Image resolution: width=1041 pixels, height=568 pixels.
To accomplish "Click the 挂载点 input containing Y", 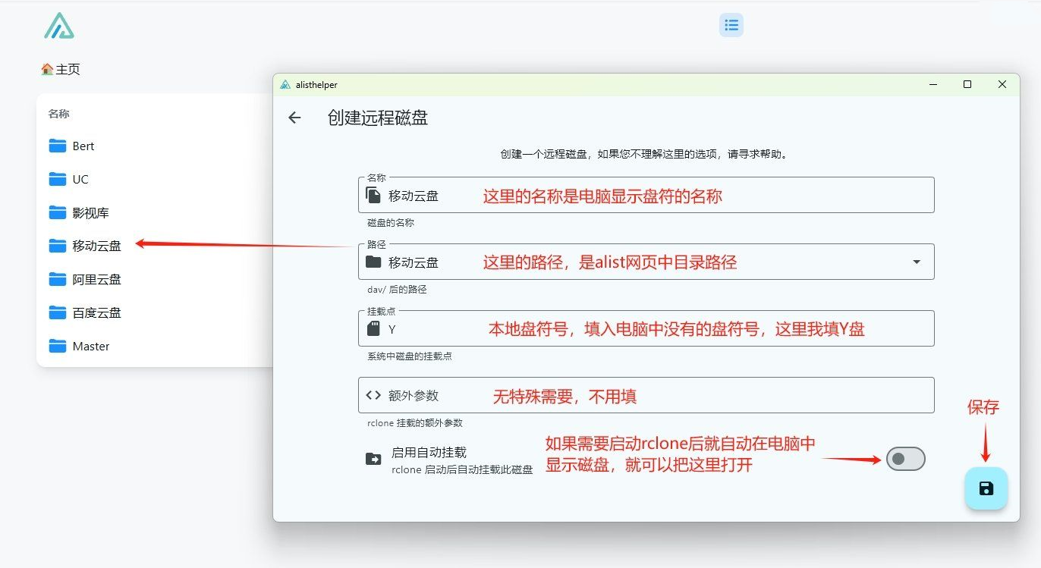I will [646, 328].
